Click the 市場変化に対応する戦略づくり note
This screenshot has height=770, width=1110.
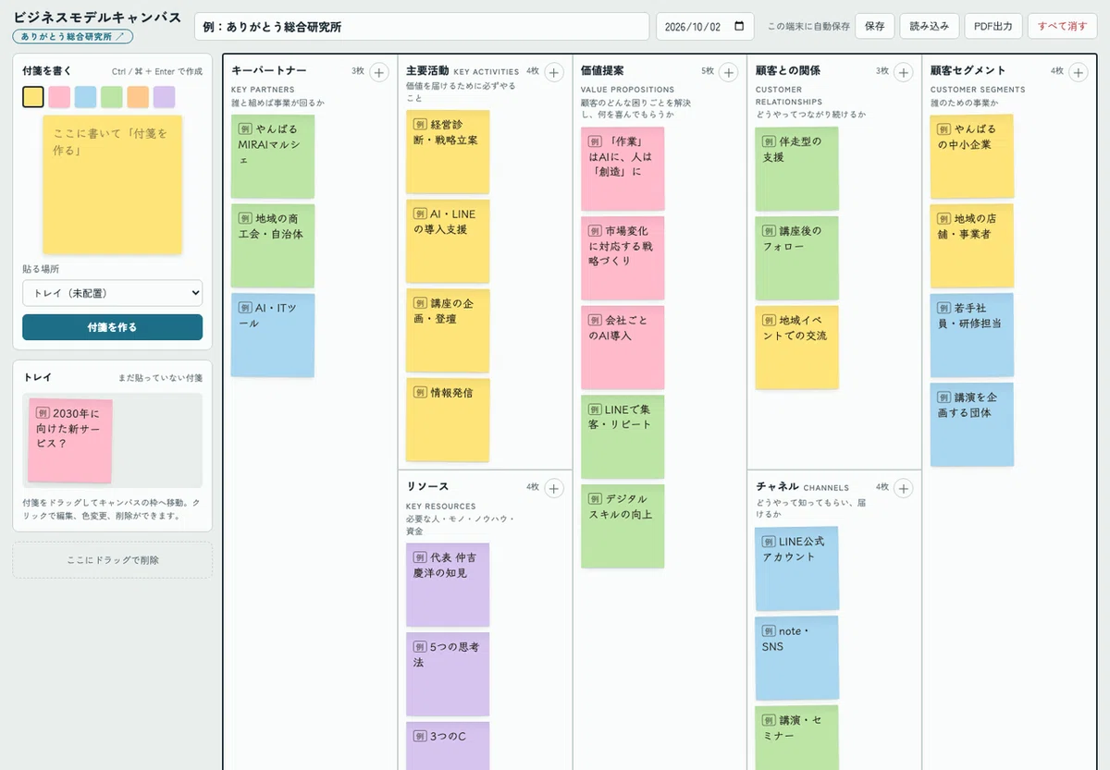tap(623, 258)
